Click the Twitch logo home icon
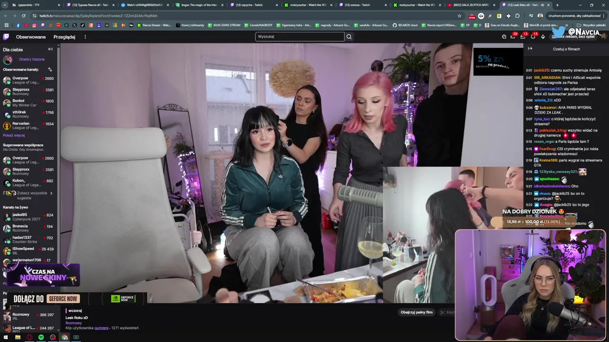The width and height of the screenshot is (609, 342). 6,37
